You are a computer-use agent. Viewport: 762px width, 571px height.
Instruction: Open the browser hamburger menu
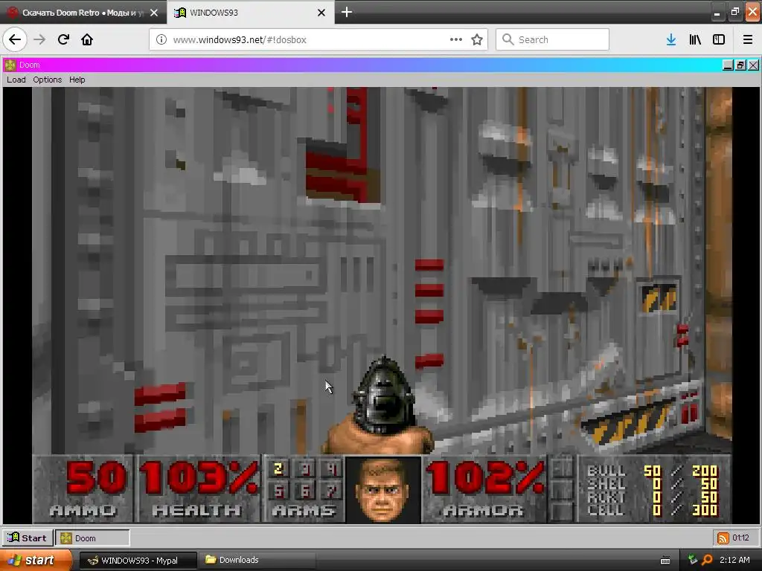pos(748,39)
